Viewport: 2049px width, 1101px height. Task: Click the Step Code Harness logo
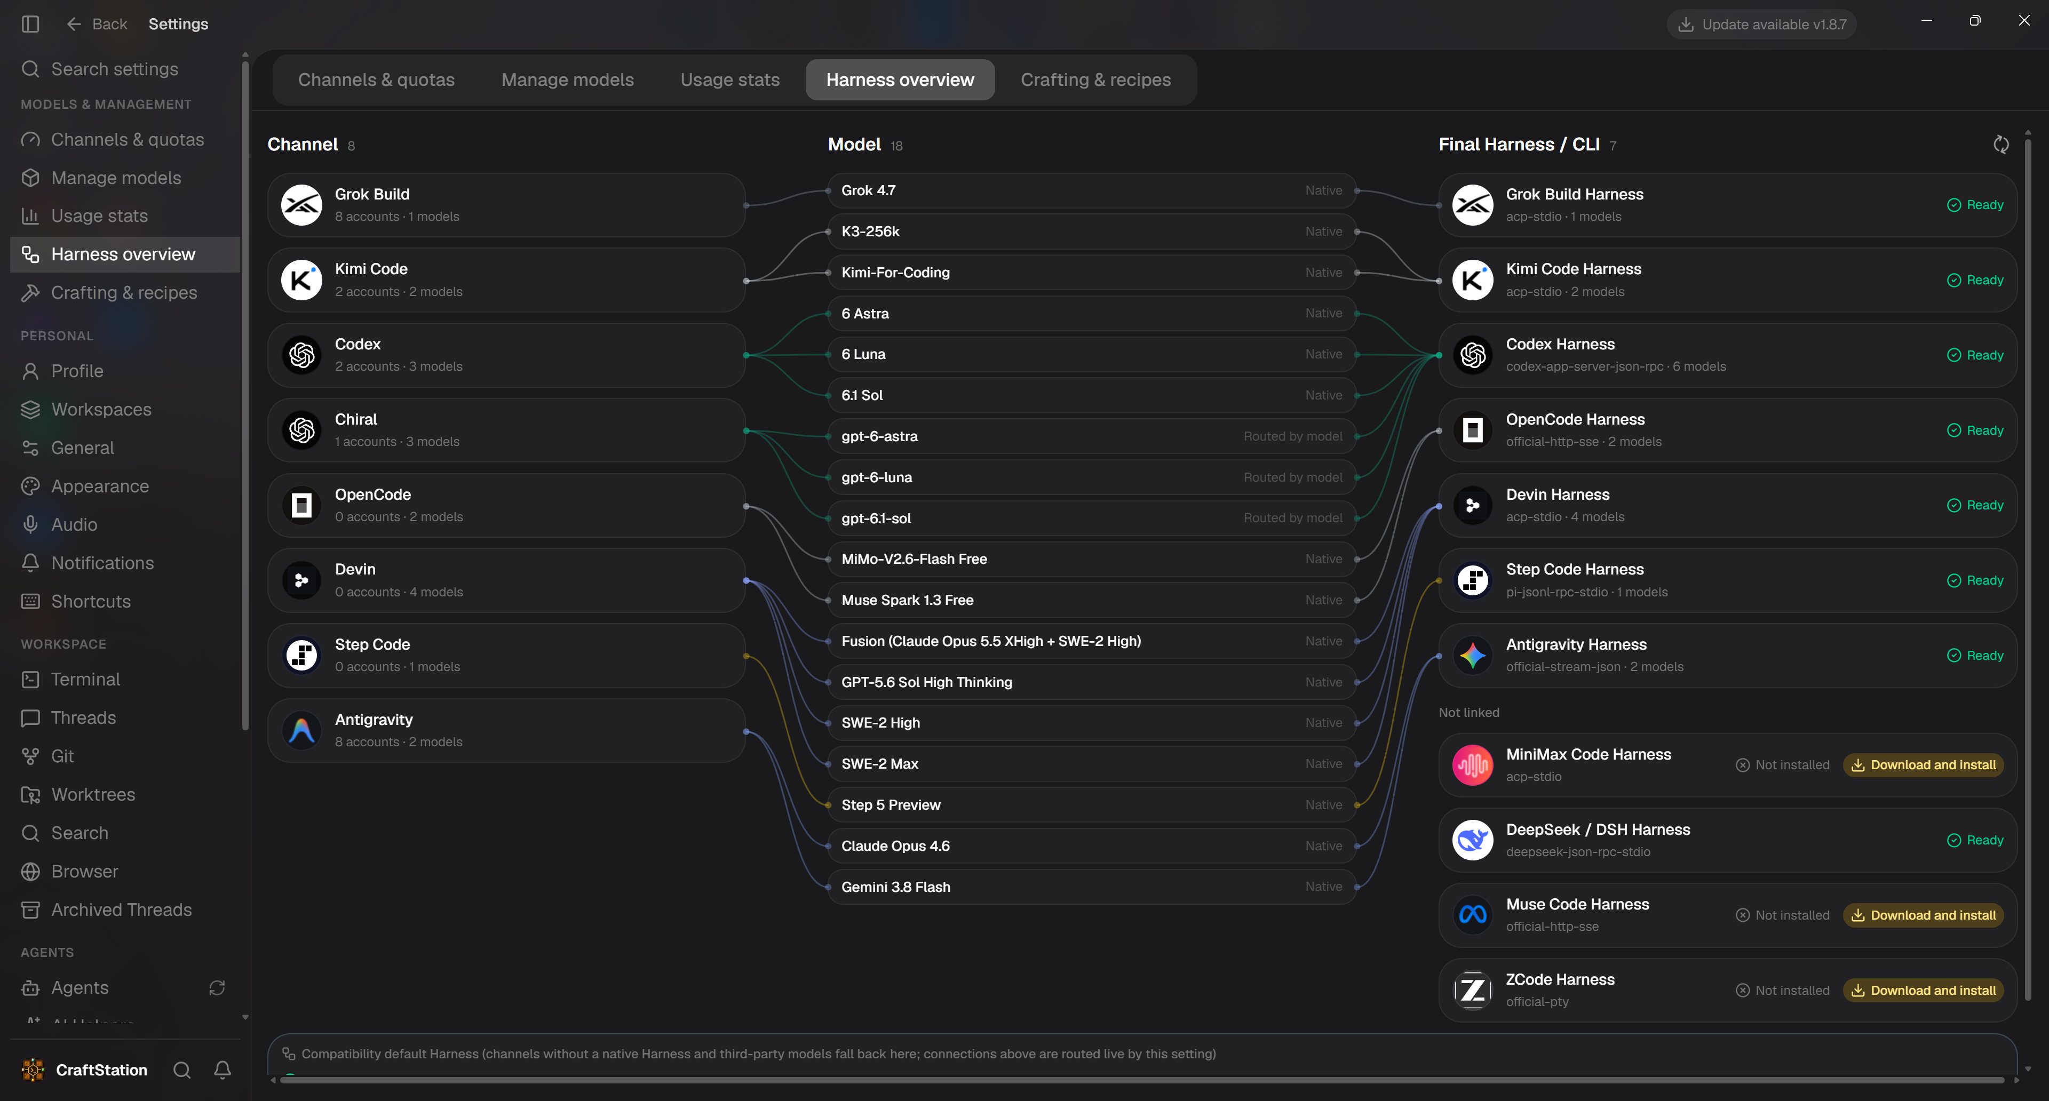point(1472,580)
